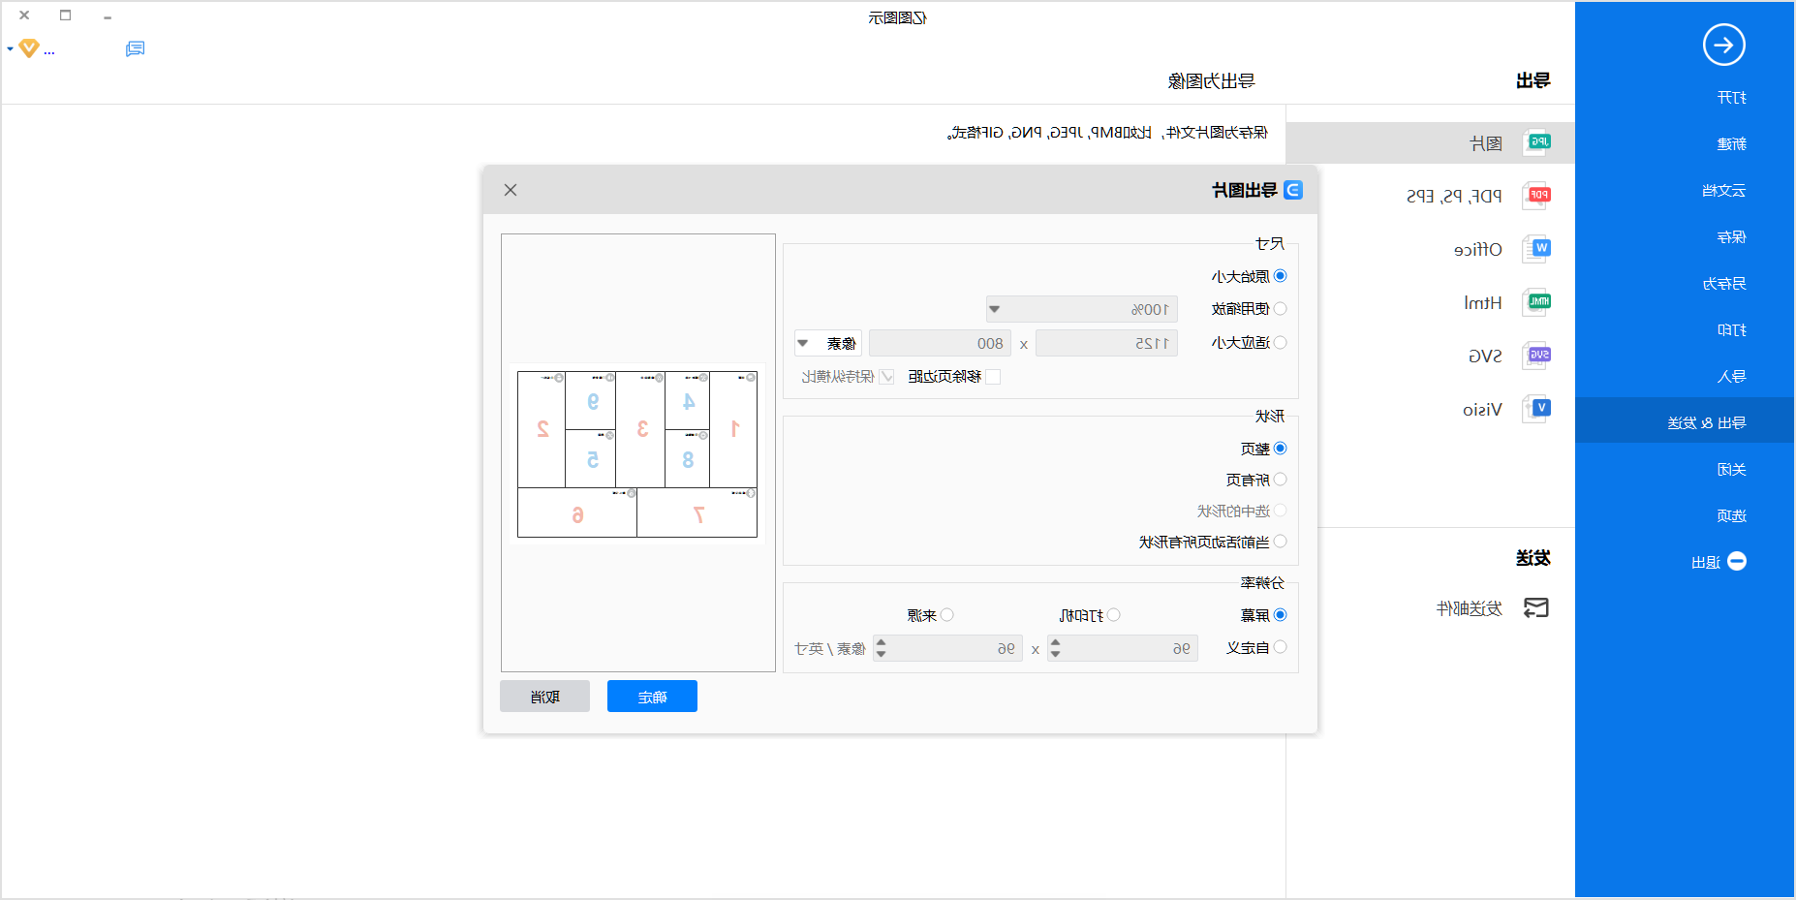Select the 原始大小 radio button

click(1280, 276)
